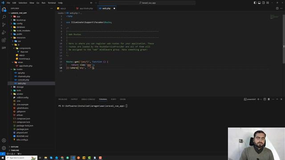Image resolution: width=285 pixels, height=160 pixels.
Task: Click the editor vertical scrollbar
Action: click(x=284, y=39)
